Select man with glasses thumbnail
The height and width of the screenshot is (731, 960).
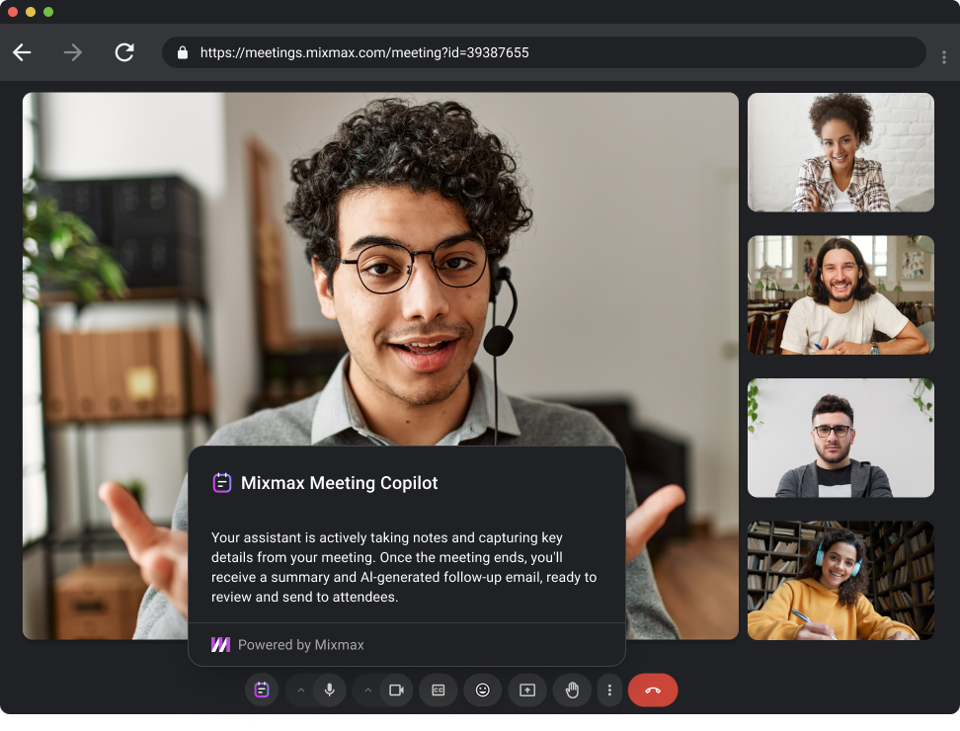click(x=840, y=438)
